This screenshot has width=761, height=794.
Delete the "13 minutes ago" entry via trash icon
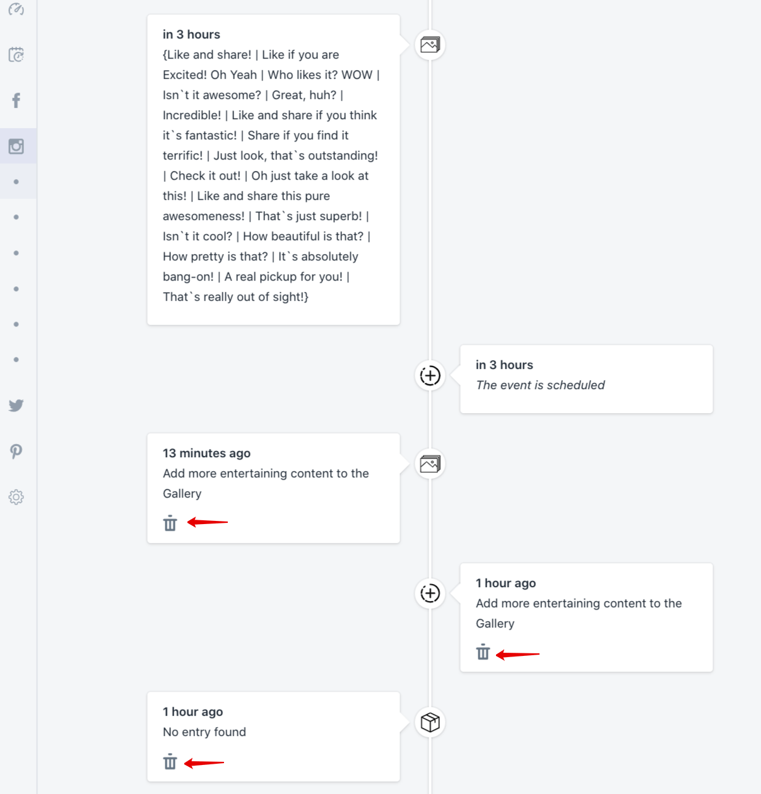pos(170,523)
